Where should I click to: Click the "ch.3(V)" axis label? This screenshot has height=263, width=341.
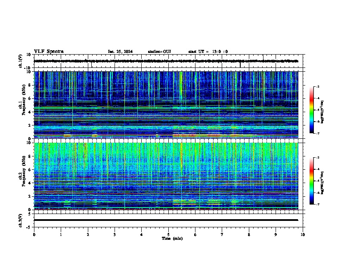[21, 220]
